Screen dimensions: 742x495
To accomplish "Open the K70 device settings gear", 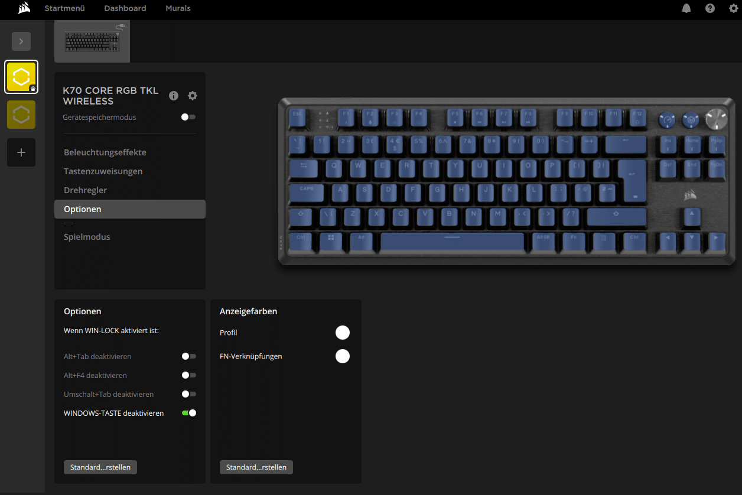I will [193, 96].
